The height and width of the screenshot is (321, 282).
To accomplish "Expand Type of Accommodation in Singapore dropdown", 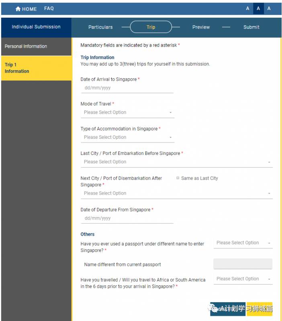I will [127, 137].
